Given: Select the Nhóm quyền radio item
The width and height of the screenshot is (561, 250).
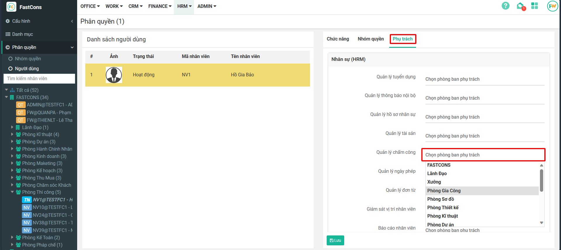Looking at the screenshot, I should (x=11, y=59).
